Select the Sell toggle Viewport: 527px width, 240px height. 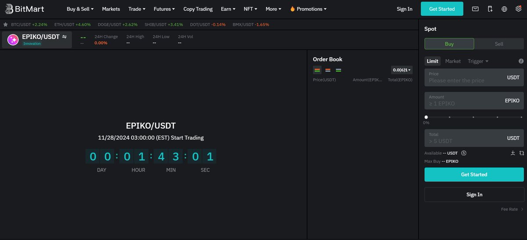click(x=499, y=44)
